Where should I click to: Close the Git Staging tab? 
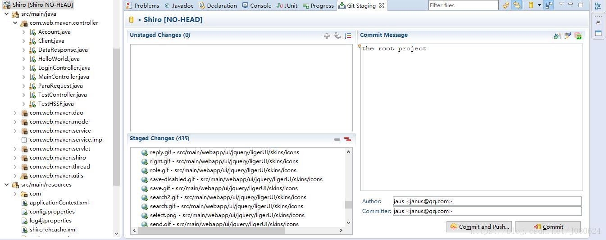pyautogui.click(x=382, y=5)
